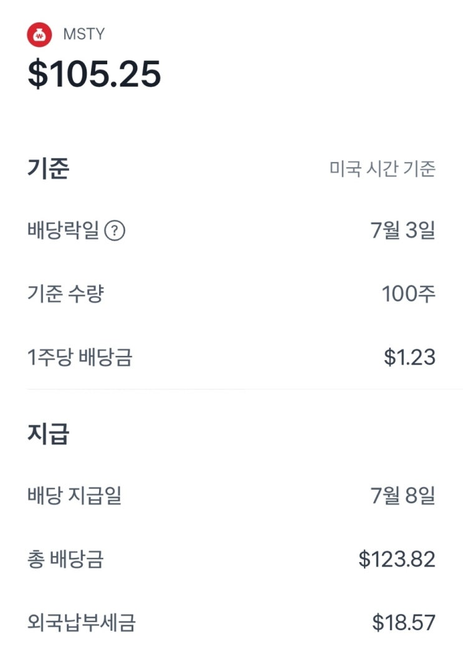
Task: Click the red MSTY stock icon
Action: (39, 34)
